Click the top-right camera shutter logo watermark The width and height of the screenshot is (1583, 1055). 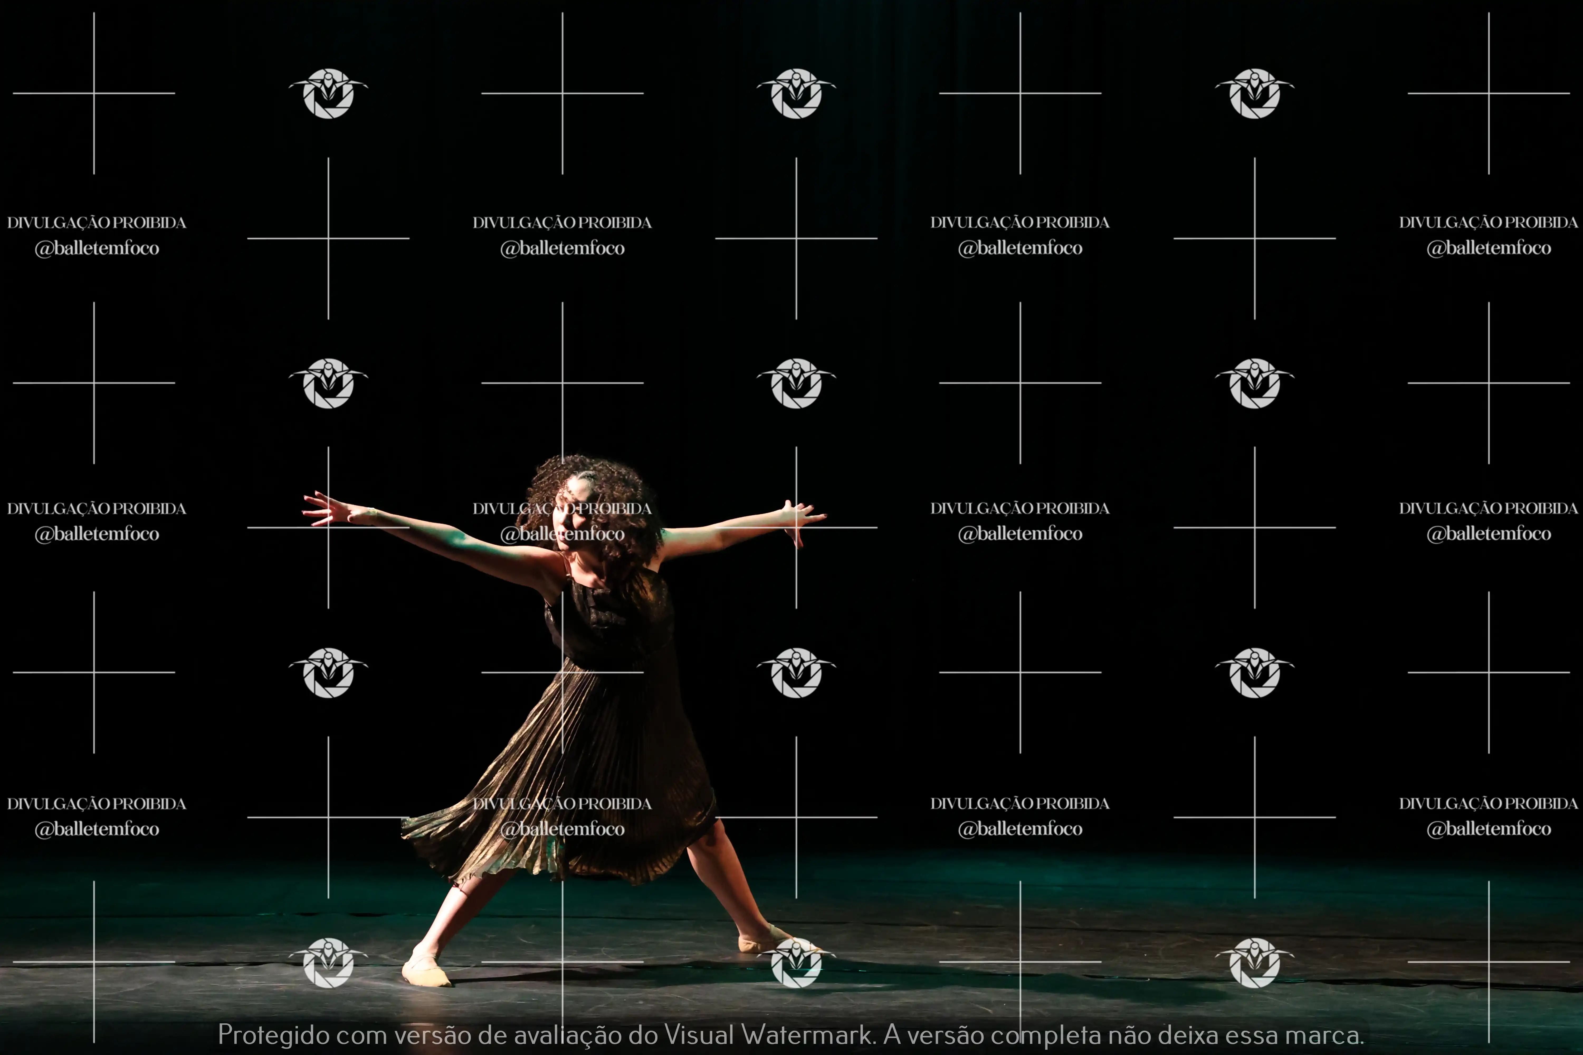click(x=1255, y=94)
